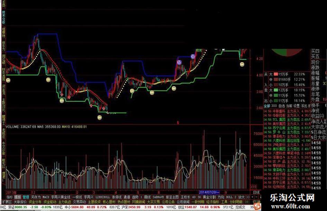Select the 方向 direction indicator

(221, 197)
